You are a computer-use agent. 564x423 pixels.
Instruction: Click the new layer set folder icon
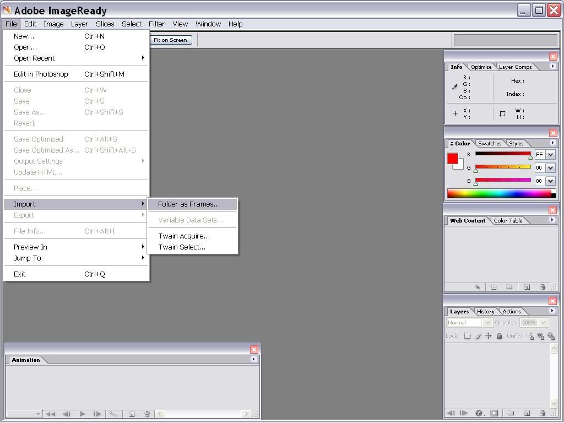coord(511,413)
